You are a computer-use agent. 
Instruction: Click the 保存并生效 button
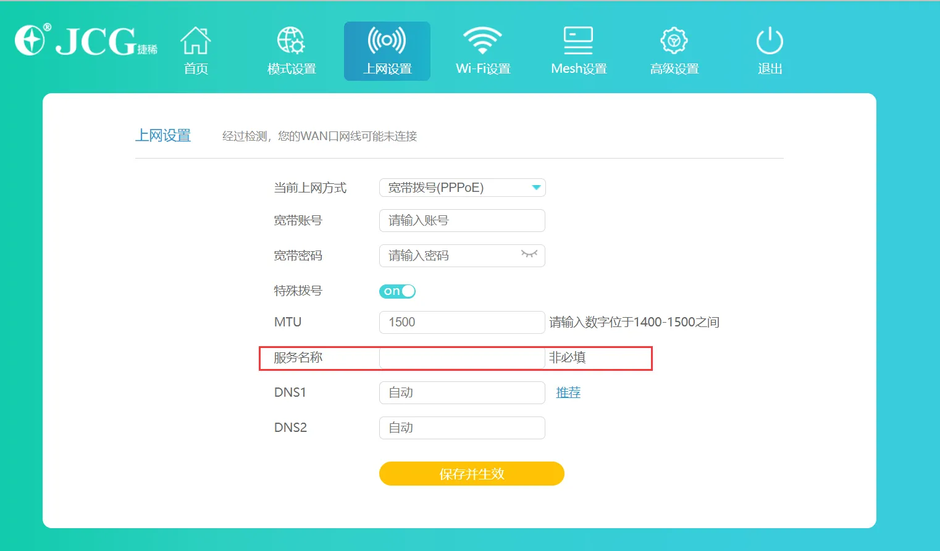pos(472,474)
